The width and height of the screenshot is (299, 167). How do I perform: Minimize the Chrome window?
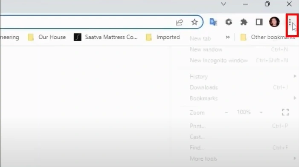point(245,4)
